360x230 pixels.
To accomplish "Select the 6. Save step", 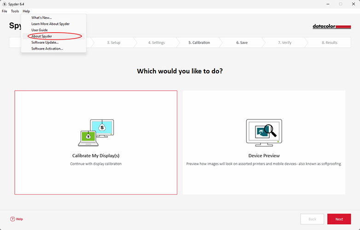I will pos(242,43).
